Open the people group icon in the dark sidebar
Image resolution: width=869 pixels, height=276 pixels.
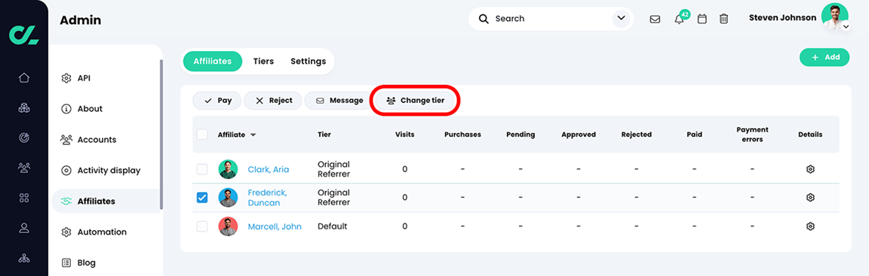coord(24,168)
